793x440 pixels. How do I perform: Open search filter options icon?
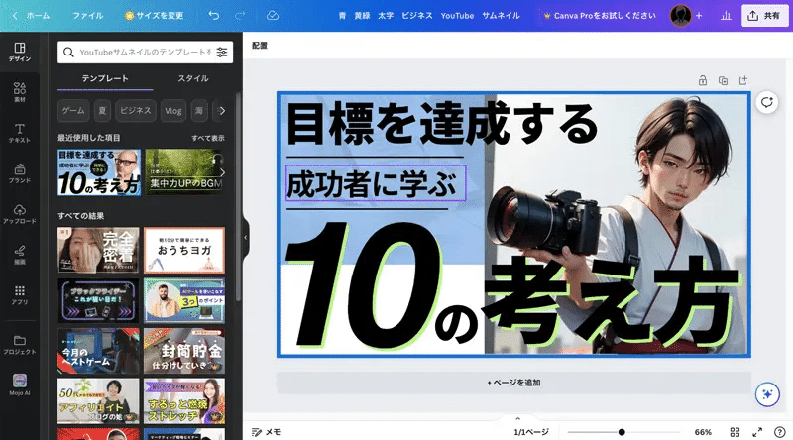[x=221, y=53]
